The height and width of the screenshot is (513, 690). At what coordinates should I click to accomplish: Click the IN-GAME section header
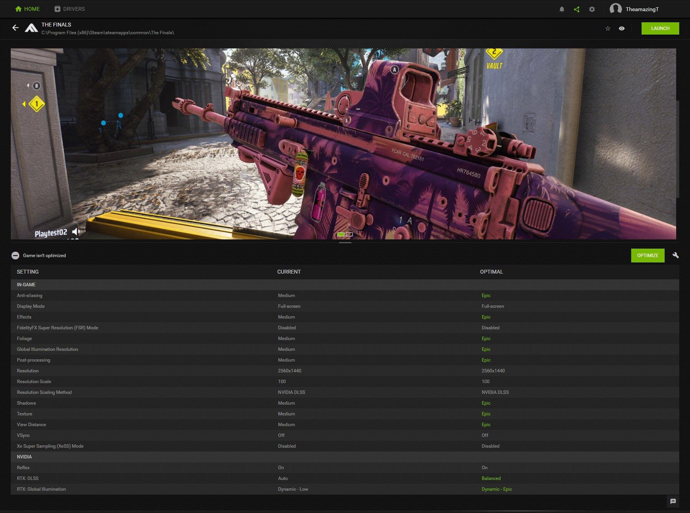26,285
